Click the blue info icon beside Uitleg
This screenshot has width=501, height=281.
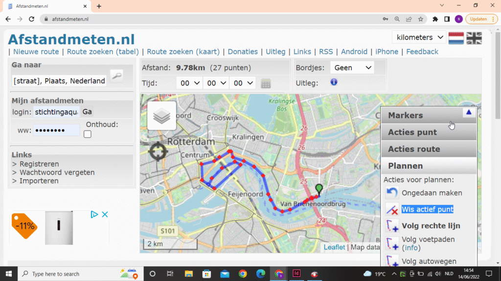coord(334,82)
